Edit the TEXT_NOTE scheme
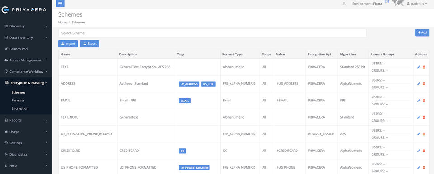 click(419, 117)
